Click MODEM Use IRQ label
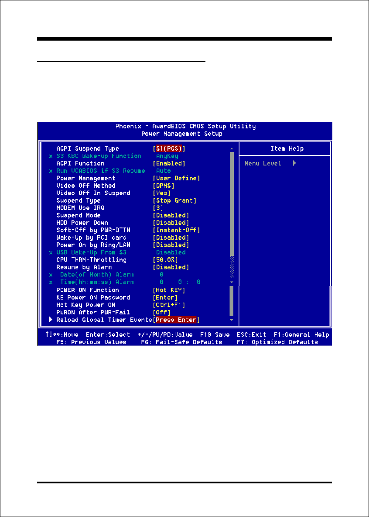The image size is (369, 517). 80,208
